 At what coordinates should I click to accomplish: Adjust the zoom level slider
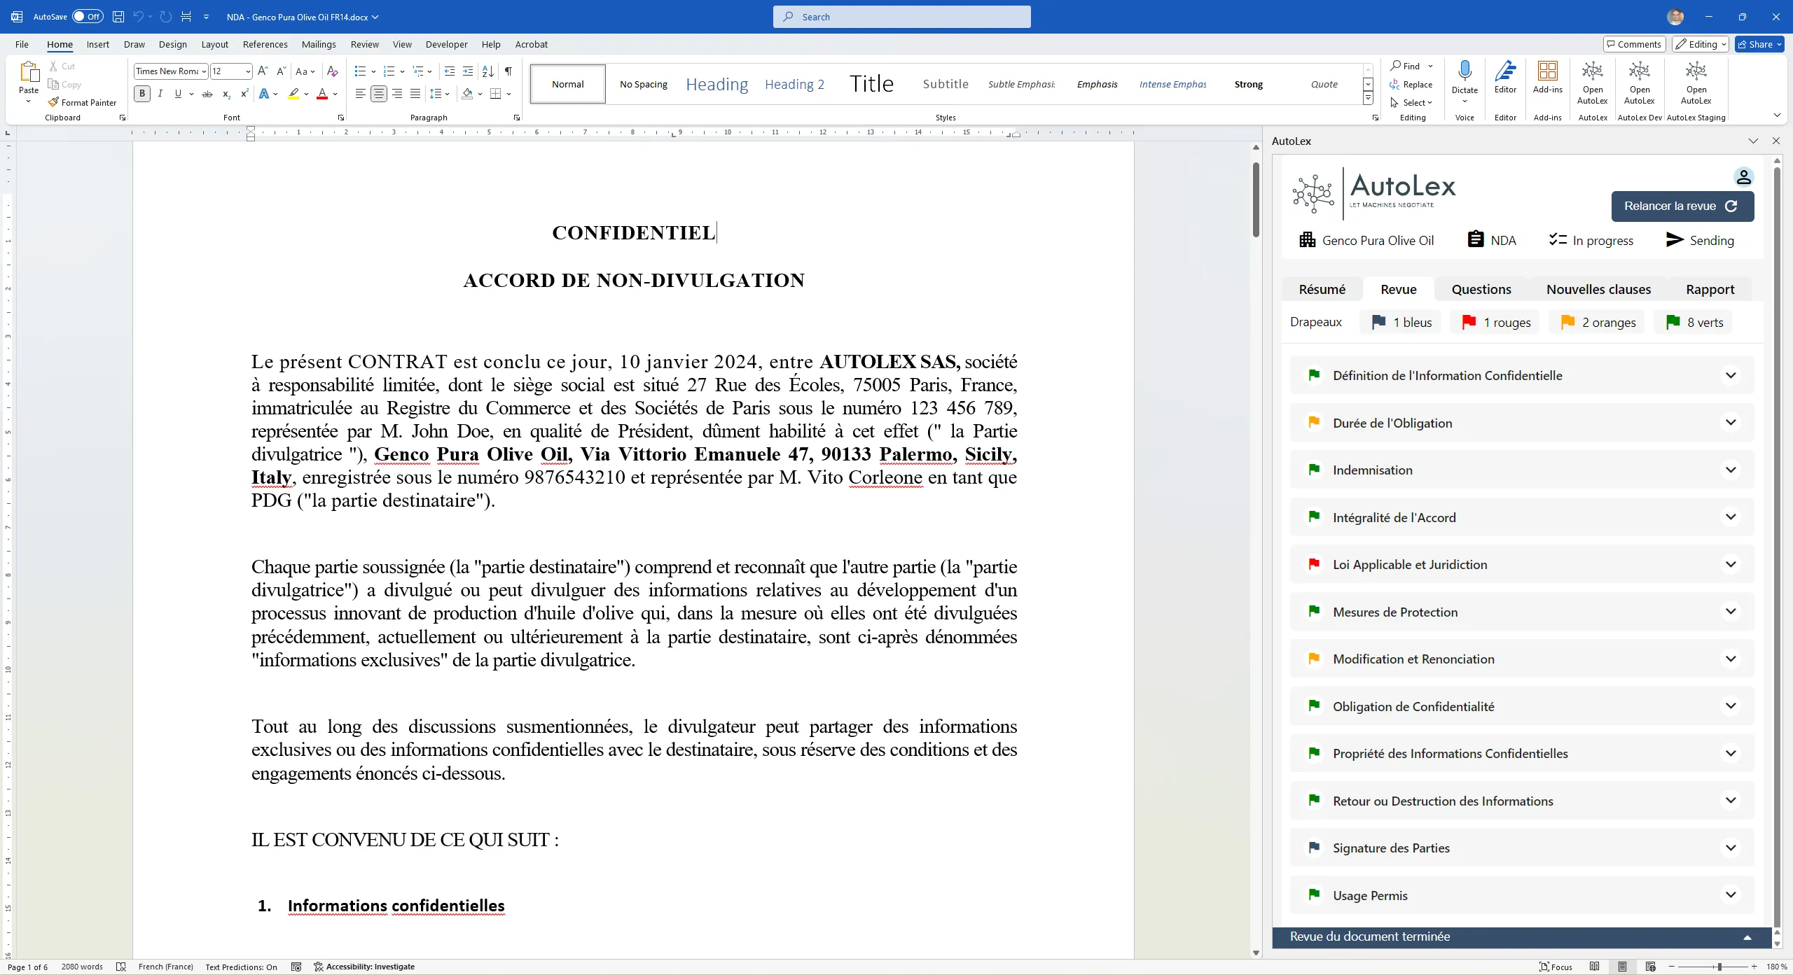point(1719,967)
